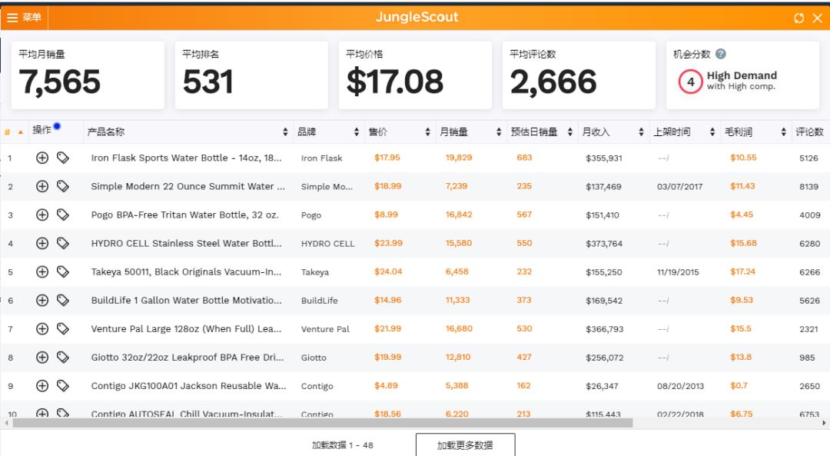Add Takeya 50011 using its plus icon
The height and width of the screenshot is (456, 830).
click(42, 271)
